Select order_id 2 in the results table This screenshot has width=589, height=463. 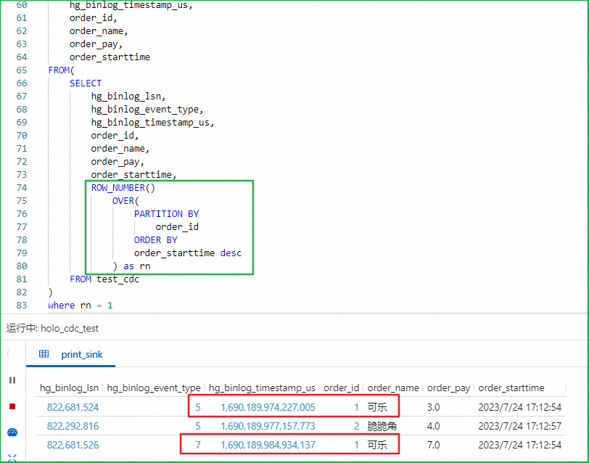pos(356,426)
